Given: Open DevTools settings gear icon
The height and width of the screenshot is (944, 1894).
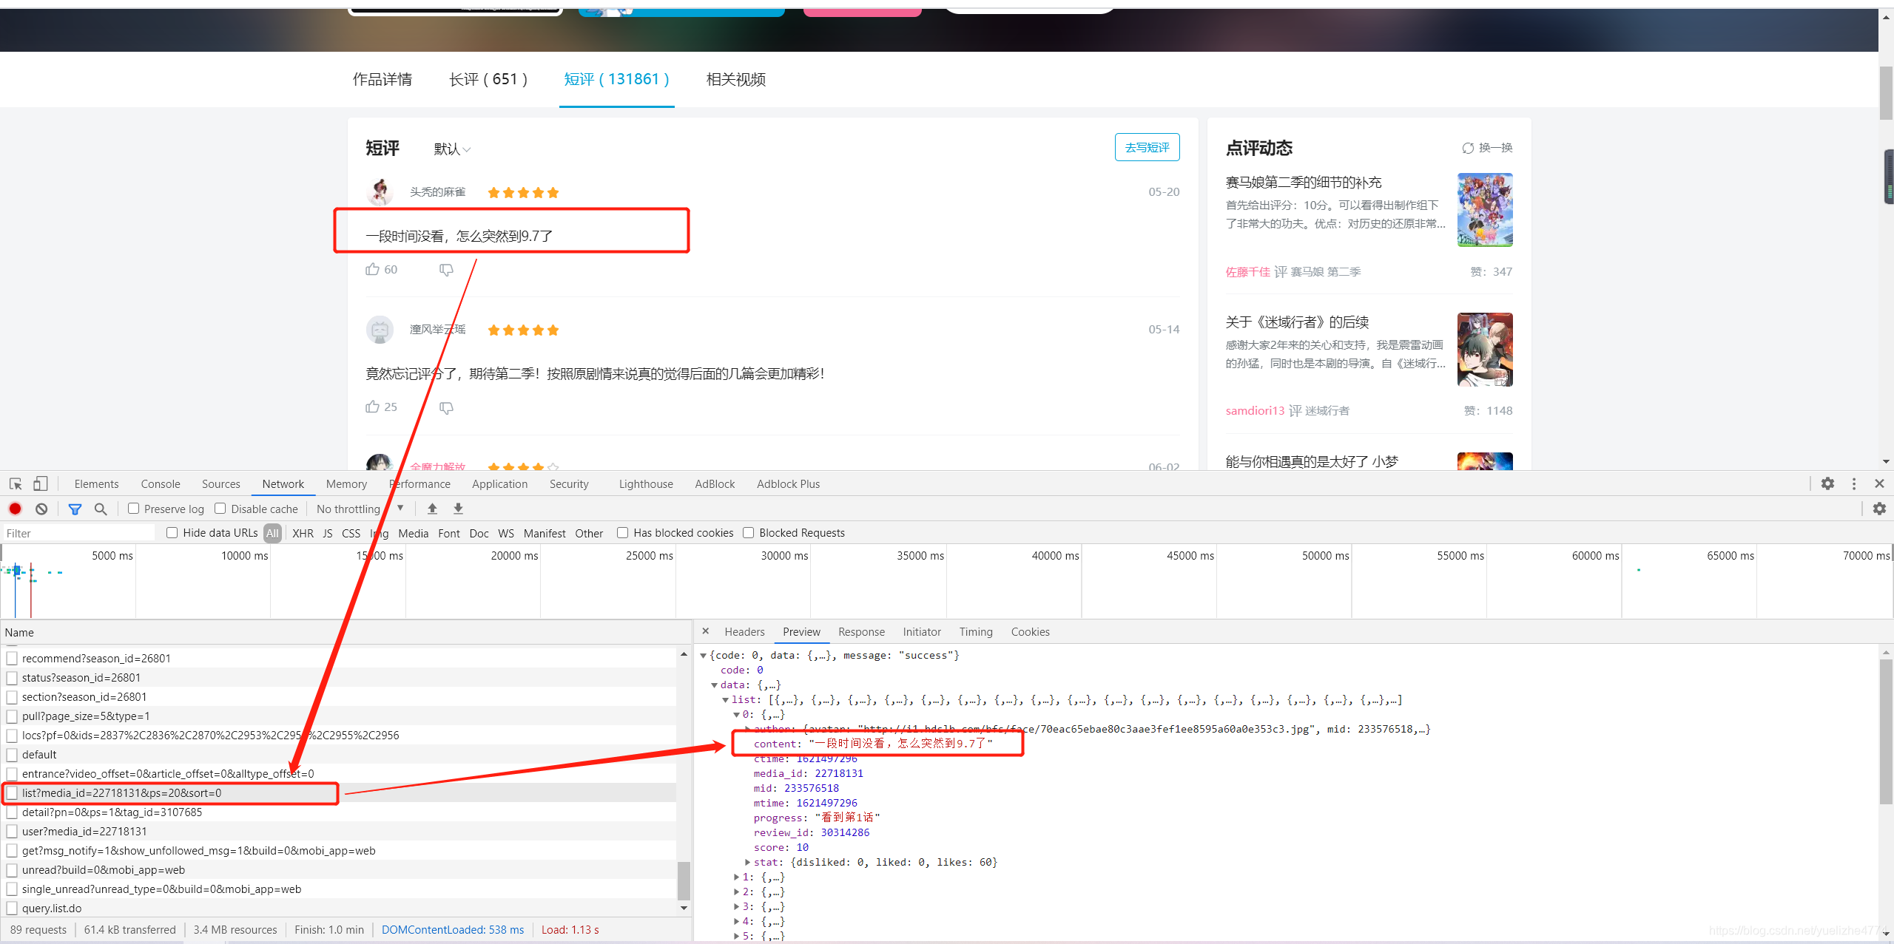Looking at the screenshot, I should point(1827,483).
